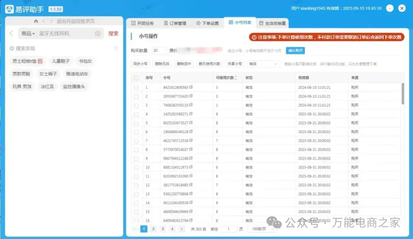Open the 商品 search type dropdown
Screen dimensions: 413x239
[x=28, y=34]
